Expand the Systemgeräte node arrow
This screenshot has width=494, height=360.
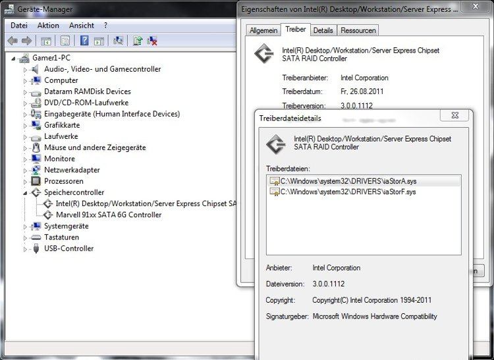[25, 226]
